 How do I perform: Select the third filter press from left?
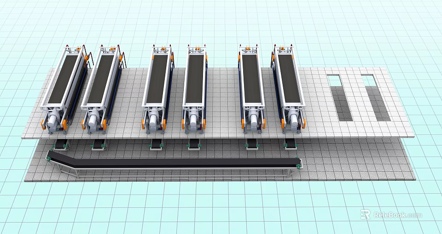click(x=157, y=89)
